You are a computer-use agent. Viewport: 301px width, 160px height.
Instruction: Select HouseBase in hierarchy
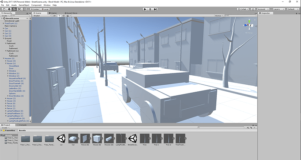coord(14,66)
